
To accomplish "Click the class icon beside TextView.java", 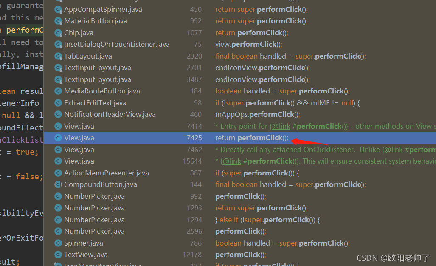I will (58, 254).
